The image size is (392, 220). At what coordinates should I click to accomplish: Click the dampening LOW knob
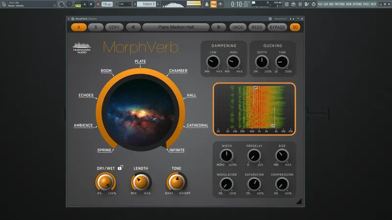[213, 62]
